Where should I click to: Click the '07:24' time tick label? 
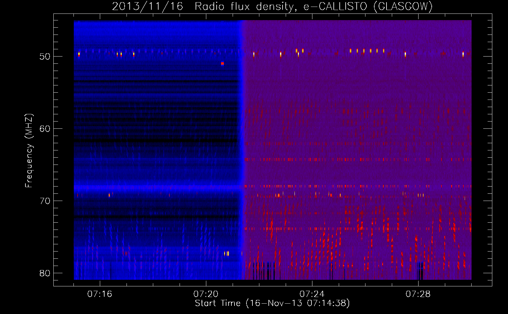[312, 294]
